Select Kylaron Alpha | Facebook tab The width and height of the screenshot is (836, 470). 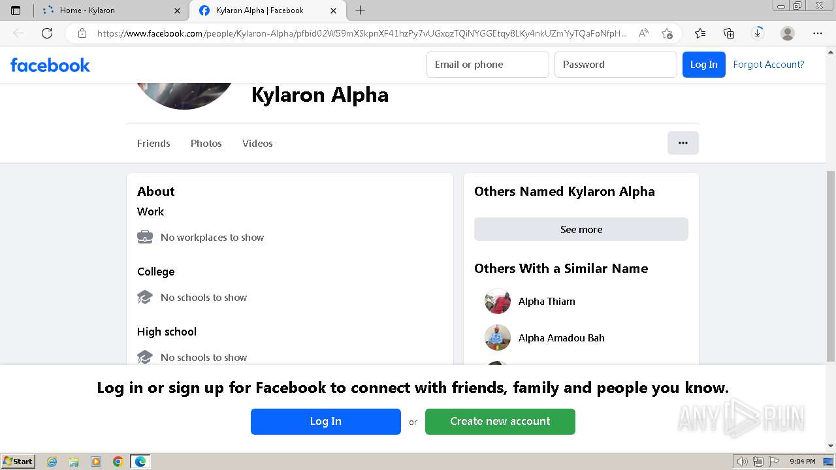pos(267,10)
